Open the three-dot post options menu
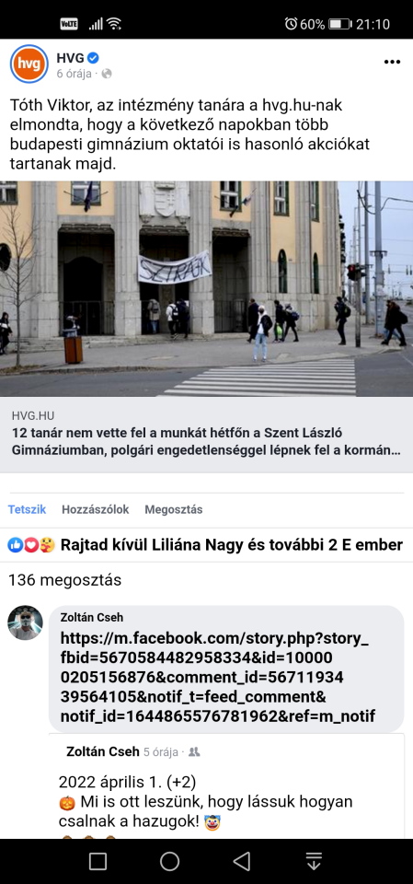 (x=392, y=62)
